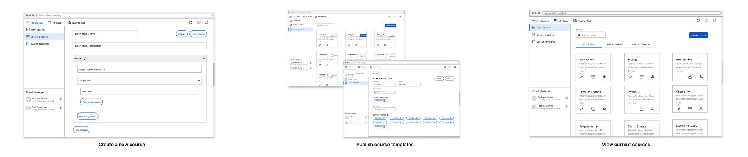Select View courses in View current courses sidebar
The width and height of the screenshot is (748, 157).
coord(550,28)
